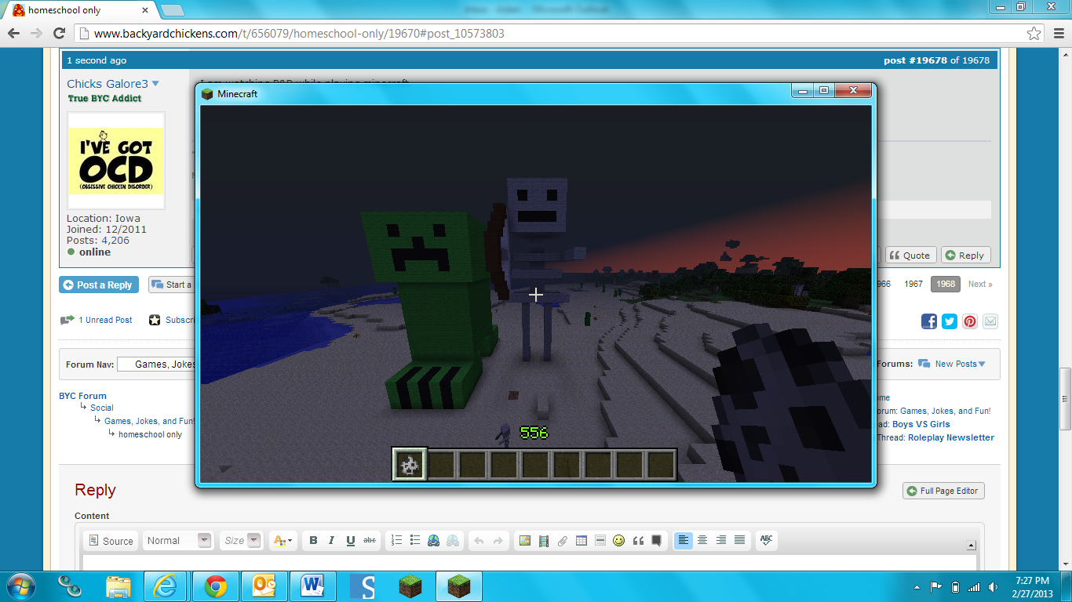Toggle underline formatting

(350, 540)
